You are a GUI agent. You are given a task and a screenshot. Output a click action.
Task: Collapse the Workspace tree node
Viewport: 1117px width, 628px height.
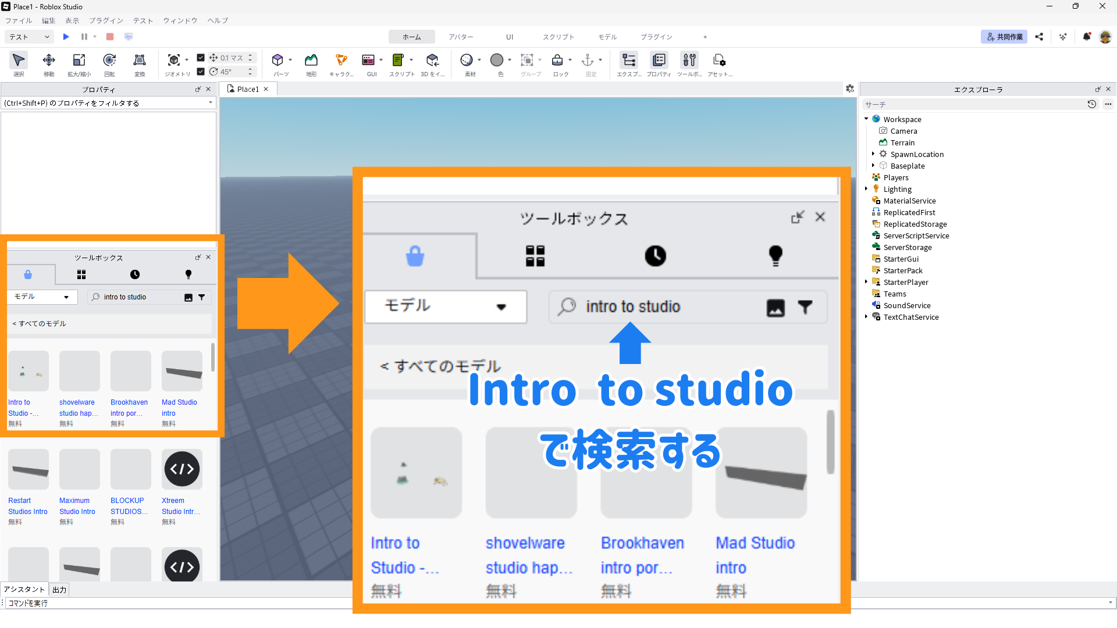866,119
